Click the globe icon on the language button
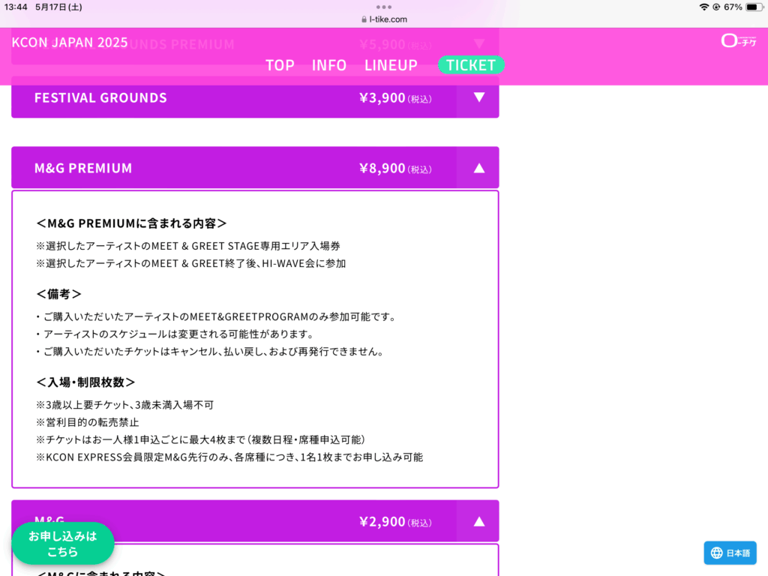This screenshot has height=576, width=768. pyautogui.click(x=716, y=553)
